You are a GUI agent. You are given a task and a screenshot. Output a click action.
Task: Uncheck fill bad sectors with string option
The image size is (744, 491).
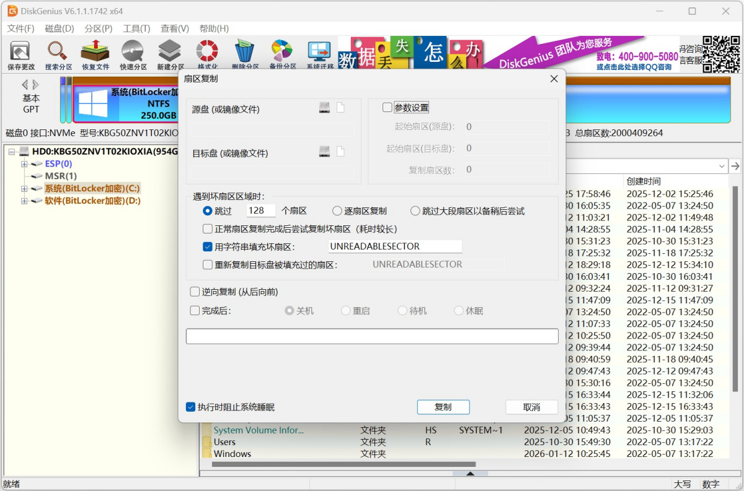point(208,246)
